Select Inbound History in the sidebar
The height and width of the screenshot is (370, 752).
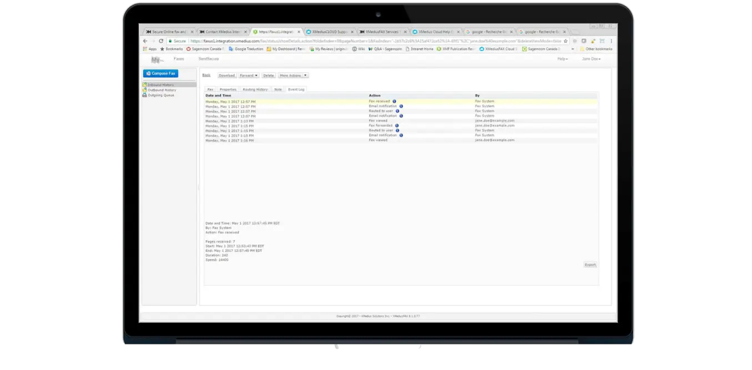161,84
